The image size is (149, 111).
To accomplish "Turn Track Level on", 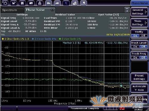I will click(x=135, y=47).
